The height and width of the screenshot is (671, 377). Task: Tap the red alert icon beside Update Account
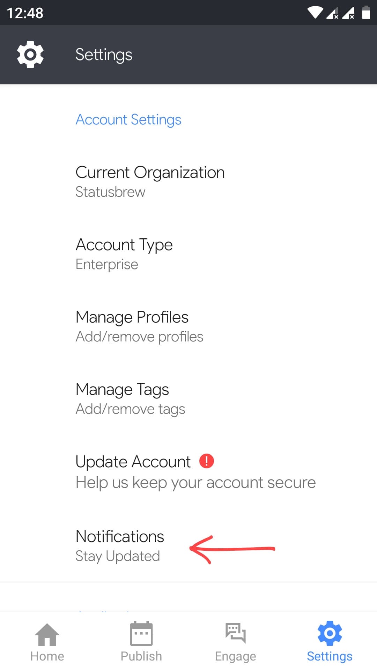pyautogui.click(x=207, y=461)
